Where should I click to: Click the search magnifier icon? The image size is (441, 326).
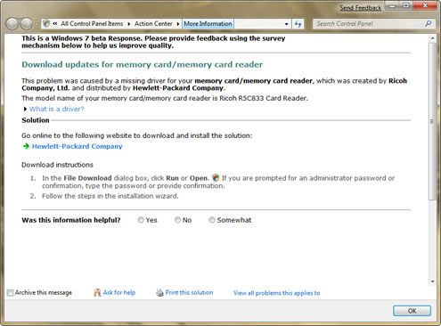[428, 23]
